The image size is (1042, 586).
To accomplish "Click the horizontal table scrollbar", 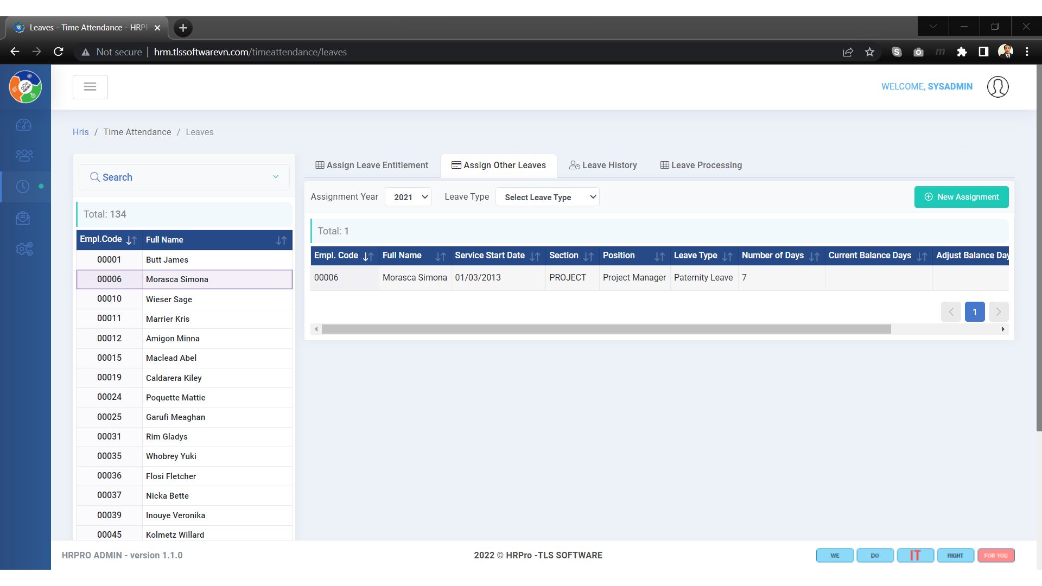I will [606, 329].
